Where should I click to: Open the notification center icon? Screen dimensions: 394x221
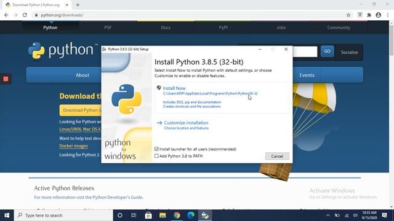point(384,215)
